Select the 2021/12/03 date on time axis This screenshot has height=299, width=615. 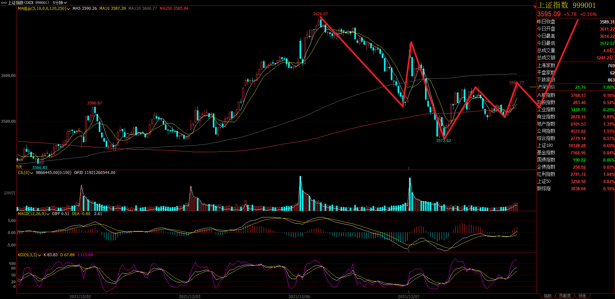pyautogui.click(x=189, y=296)
